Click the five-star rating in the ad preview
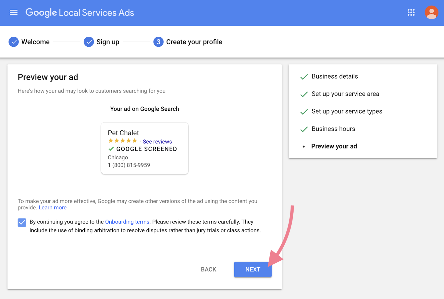Viewport: 444px width, 299px height. click(x=122, y=140)
